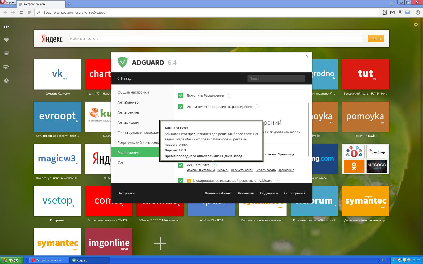Viewport: 423px width, 264px height.
Task: Open the Сеть section in AdGuard
Action: (x=122, y=162)
